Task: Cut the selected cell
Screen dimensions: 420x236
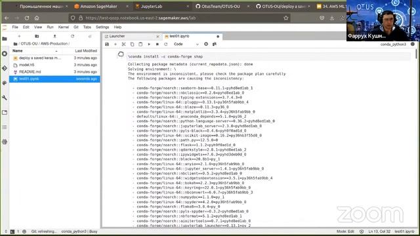Action: tap(123, 44)
